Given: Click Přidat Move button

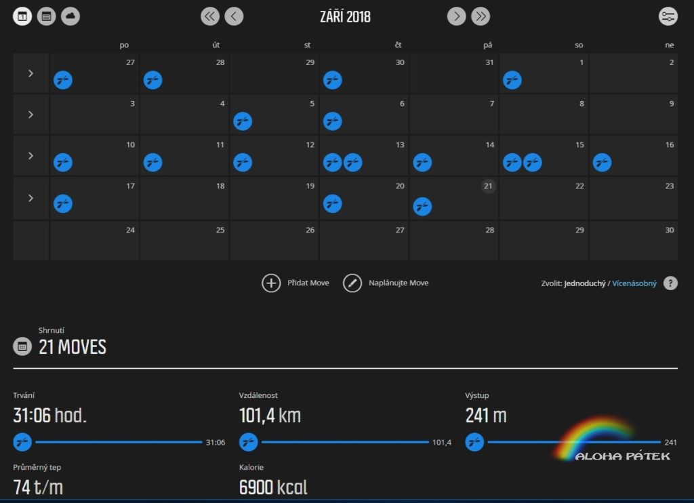Looking at the screenshot, I should pyautogui.click(x=295, y=283).
